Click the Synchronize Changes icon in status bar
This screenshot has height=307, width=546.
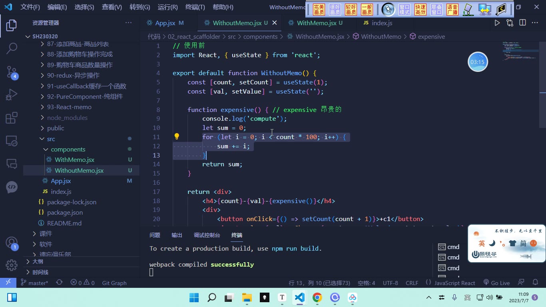(x=59, y=283)
